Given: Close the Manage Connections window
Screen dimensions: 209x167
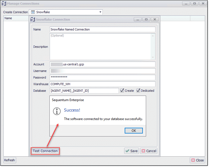Looking at the screenshot, I should pyautogui.click(x=197, y=160).
